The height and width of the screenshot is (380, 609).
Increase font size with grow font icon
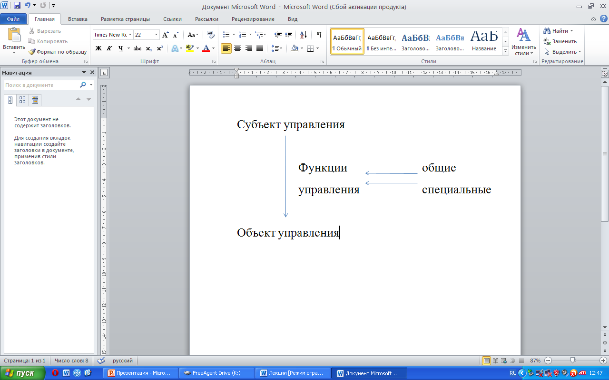tap(165, 35)
